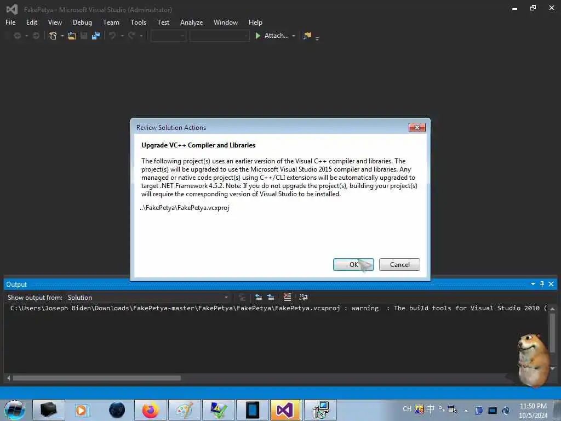Open the Output window position dropdown arrow
Screen dimensions: 561x421
point(533,284)
